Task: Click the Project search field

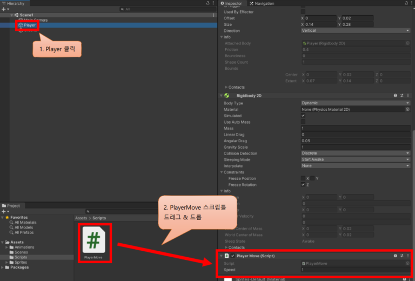Action: pyautogui.click(x=122, y=211)
